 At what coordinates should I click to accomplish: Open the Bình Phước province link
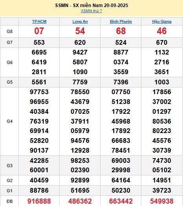coord(121,22)
